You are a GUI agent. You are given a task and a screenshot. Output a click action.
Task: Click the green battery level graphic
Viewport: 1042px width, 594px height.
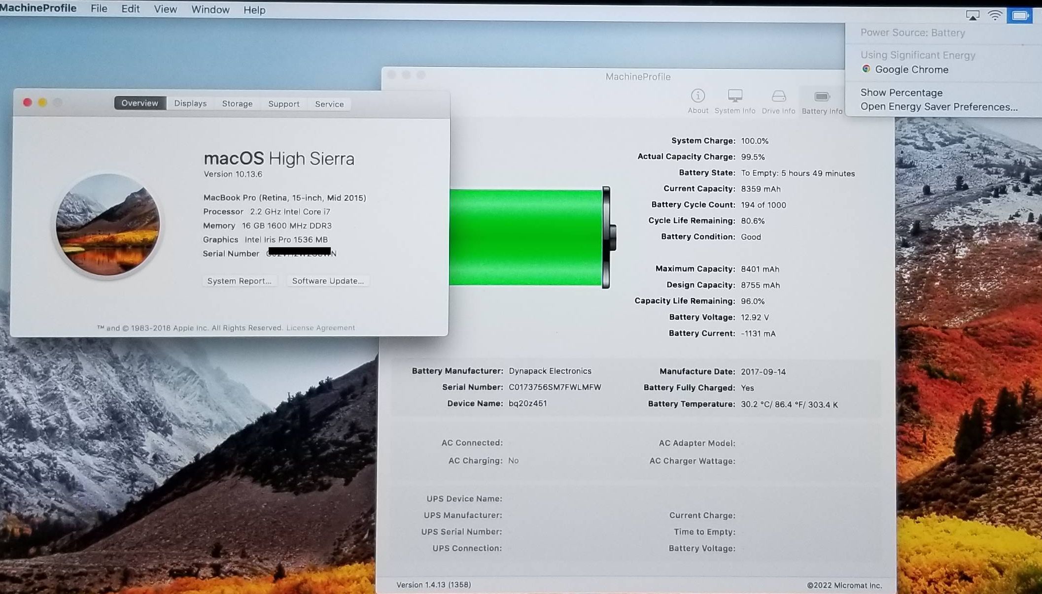click(x=526, y=237)
